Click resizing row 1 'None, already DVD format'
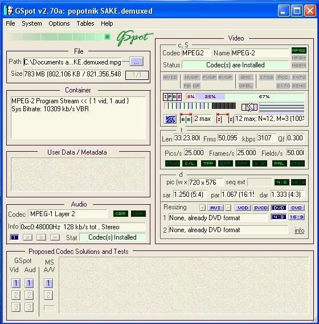Viewport: 319px width, 324px height. (x=218, y=218)
